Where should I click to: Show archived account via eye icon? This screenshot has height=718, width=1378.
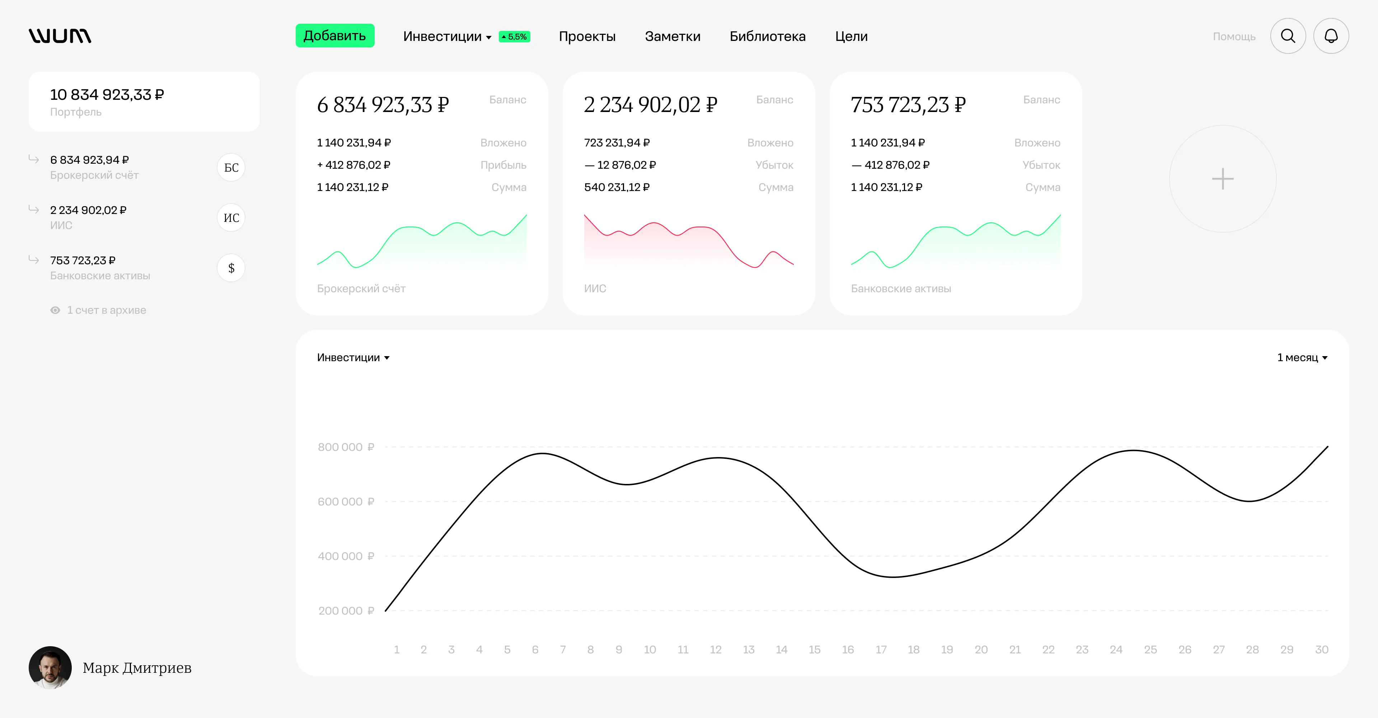pyautogui.click(x=55, y=310)
